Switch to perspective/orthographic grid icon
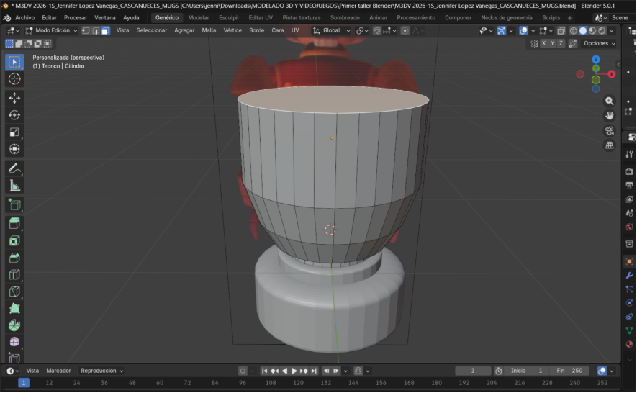Screen dimensions: 637x393 (x=610, y=145)
